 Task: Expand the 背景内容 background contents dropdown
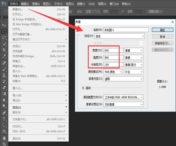pyautogui.click(x=123, y=79)
